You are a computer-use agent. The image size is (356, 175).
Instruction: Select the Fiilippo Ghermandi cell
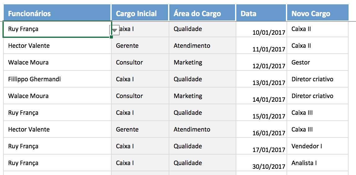(x=57, y=79)
